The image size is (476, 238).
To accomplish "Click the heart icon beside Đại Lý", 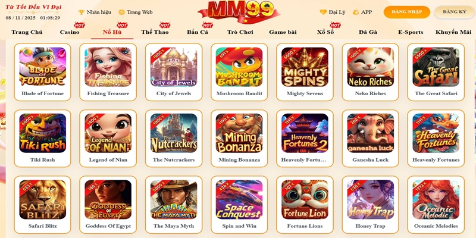I will (323, 12).
